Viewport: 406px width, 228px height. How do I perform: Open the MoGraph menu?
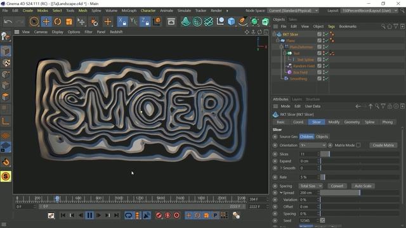click(129, 11)
